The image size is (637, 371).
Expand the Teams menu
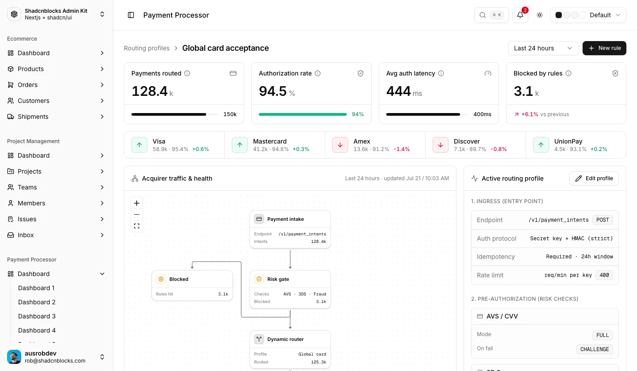[x=57, y=187]
